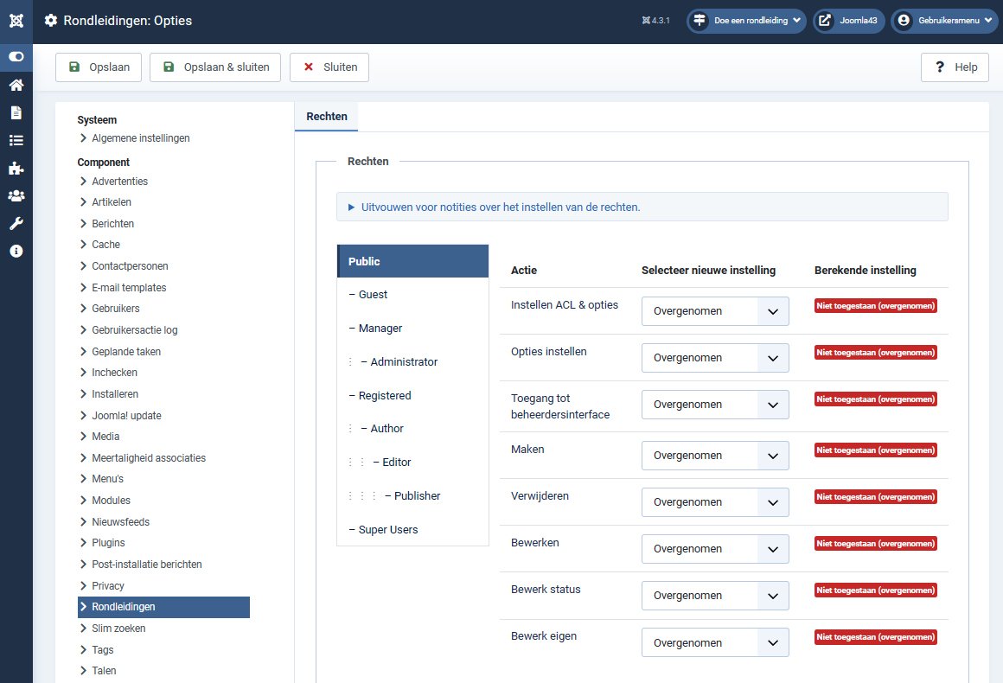Click the Joomla logo icon
The height and width of the screenshot is (683, 1003).
16,21
